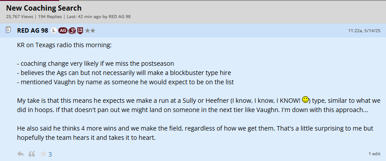Click the football helmet badge icon
The image size is (386, 161).
point(72,30)
